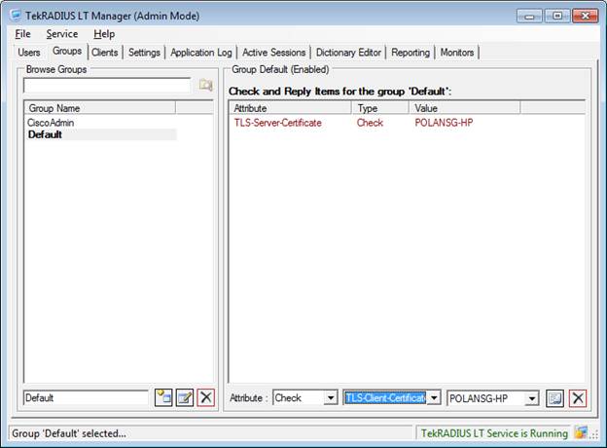The image size is (607, 448).
Task: Click the Group Name column header
Action: pyautogui.click(x=100, y=108)
